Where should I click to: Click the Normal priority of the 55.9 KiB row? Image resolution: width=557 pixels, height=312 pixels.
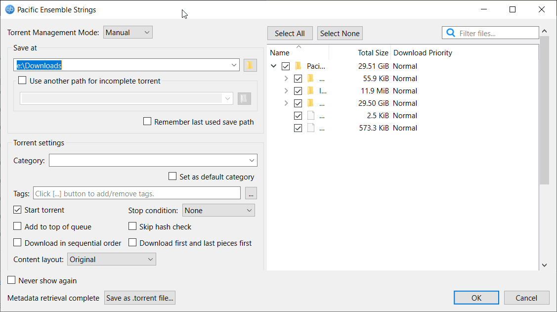(405, 79)
